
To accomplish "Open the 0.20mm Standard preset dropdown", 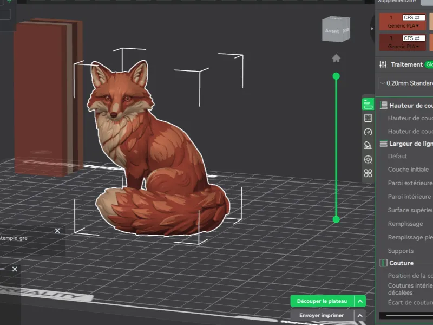I will (x=405, y=83).
